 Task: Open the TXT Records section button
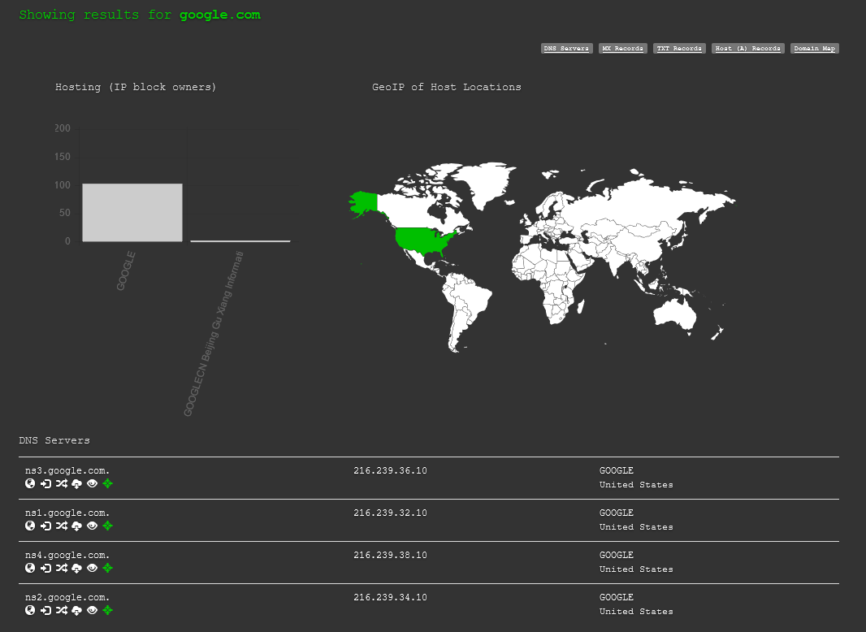click(679, 49)
